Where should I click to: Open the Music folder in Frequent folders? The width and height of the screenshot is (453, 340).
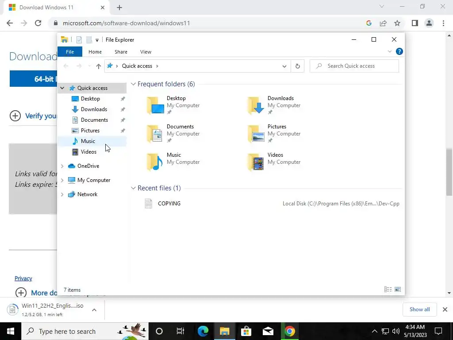click(173, 162)
